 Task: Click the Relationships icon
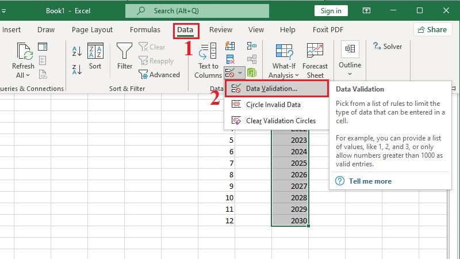coord(252,59)
